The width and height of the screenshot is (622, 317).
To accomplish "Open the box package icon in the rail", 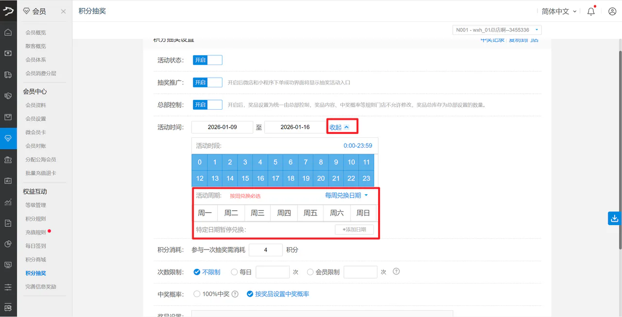I will click(8, 117).
